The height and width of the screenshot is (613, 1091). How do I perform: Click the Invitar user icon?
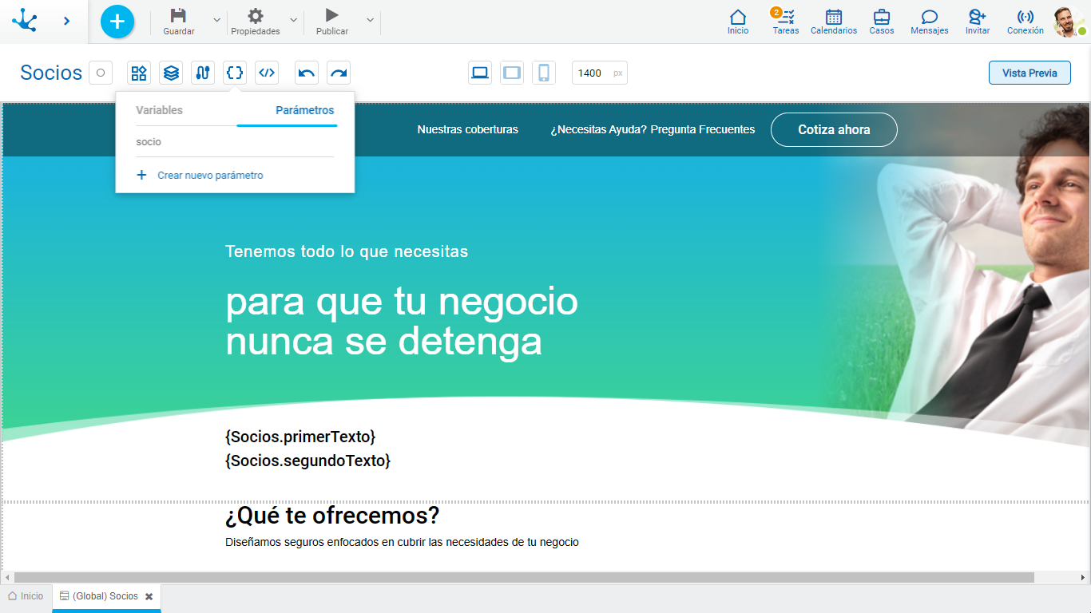[x=978, y=17]
